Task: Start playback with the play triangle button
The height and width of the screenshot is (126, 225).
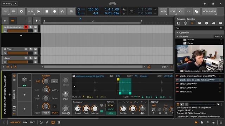Action: 39,12
